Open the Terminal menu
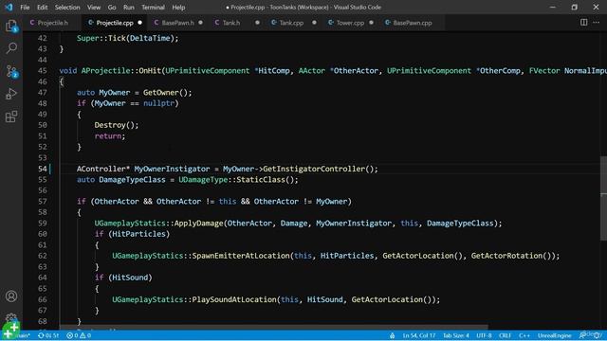The height and width of the screenshot is (341, 607). 153,7
